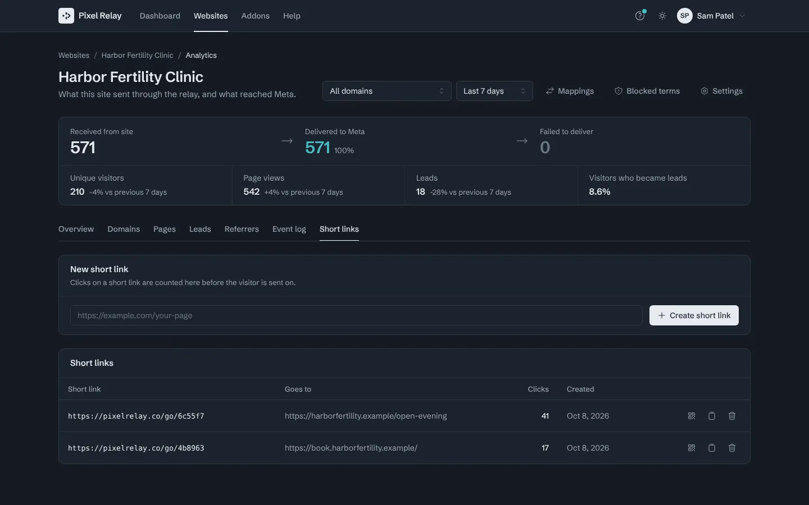809x505 pixels.
Task: Switch to the Pages tab
Action: point(165,229)
